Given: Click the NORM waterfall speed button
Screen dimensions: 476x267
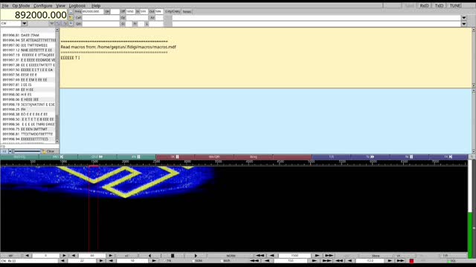Looking at the screenshot, I should pyautogui.click(x=231, y=256).
